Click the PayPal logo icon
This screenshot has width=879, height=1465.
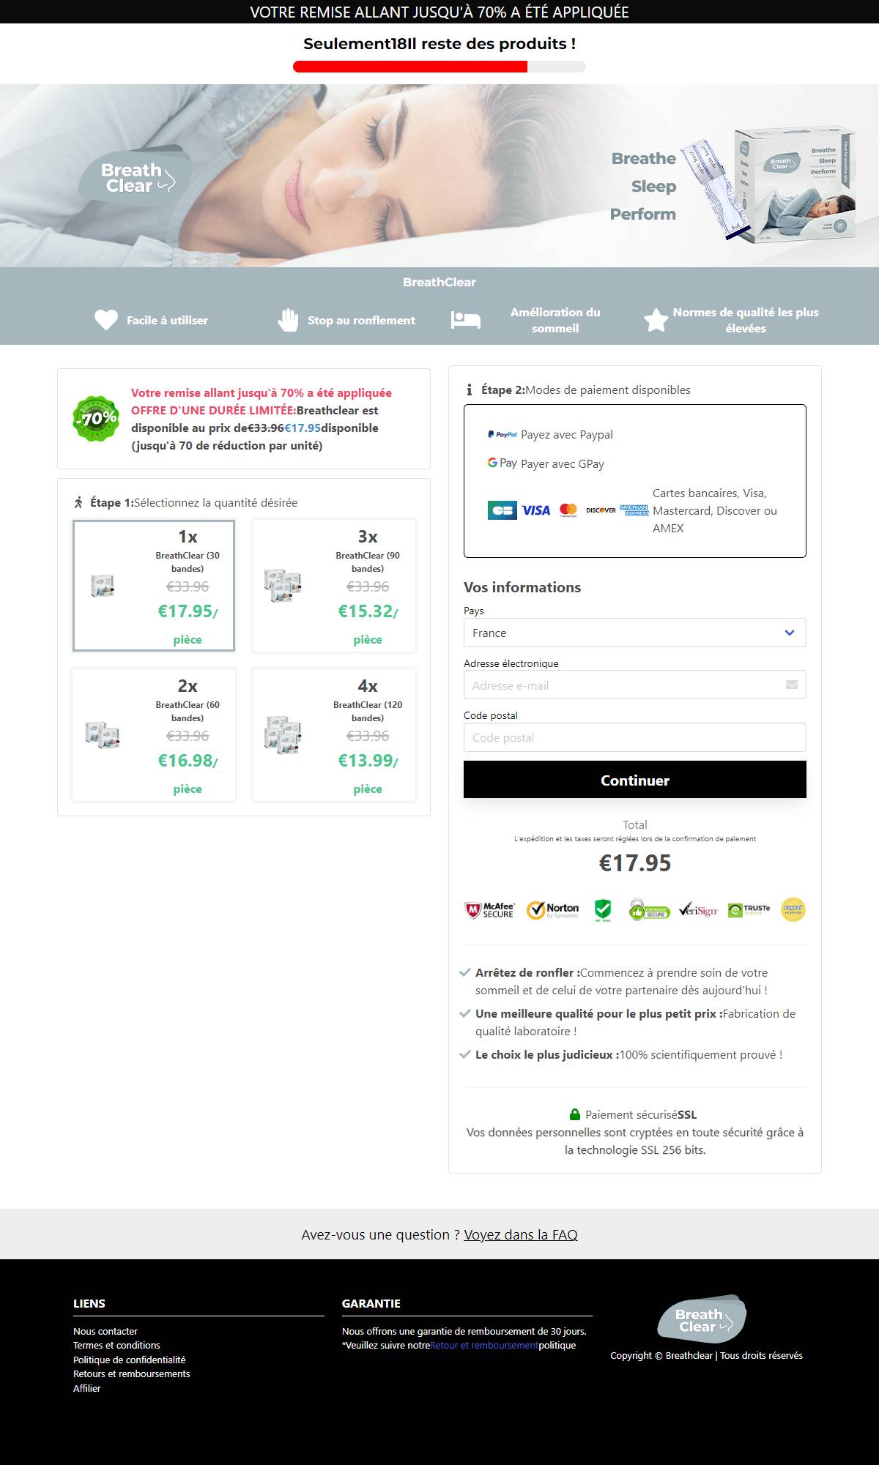(502, 434)
